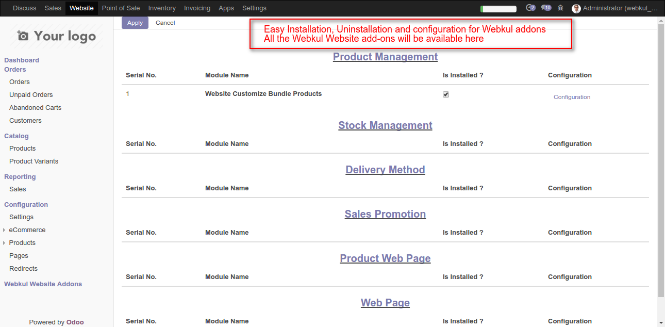
Task: Open Abandoned Carts in the sidebar
Action: pyautogui.click(x=35, y=108)
